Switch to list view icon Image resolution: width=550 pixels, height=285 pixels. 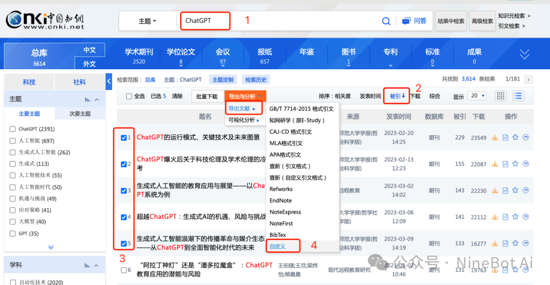coord(518,96)
